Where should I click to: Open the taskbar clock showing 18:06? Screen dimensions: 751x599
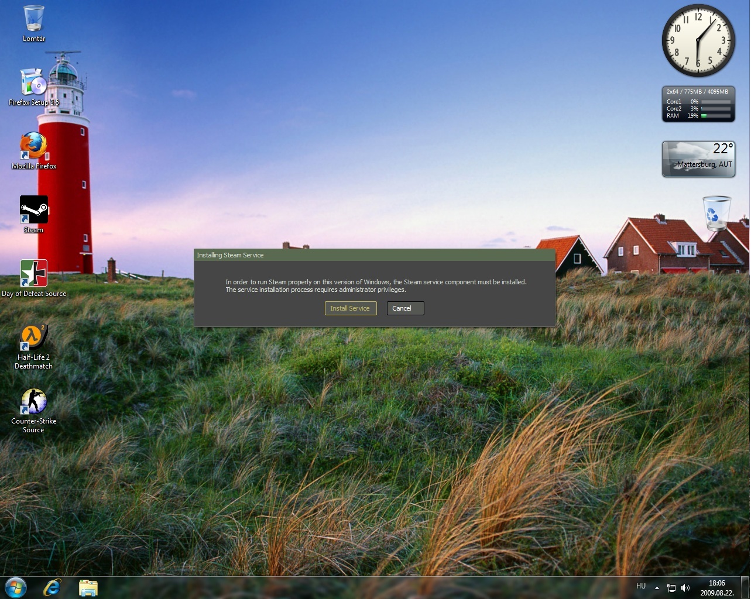click(x=717, y=588)
